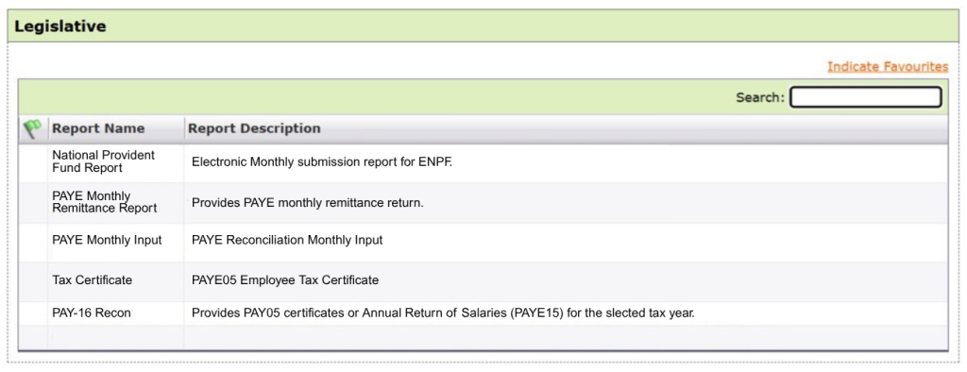This screenshot has width=967, height=372.
Task: Click favourite cell beside National Provident Fund Report
Action: 33,162
